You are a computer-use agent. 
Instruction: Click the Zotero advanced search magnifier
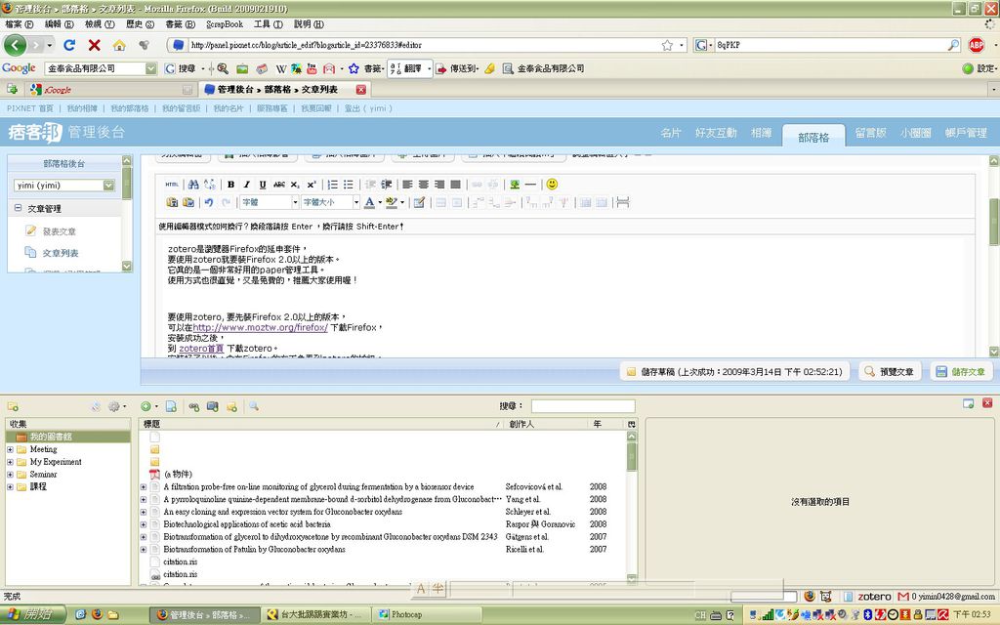tap(254, 406)
